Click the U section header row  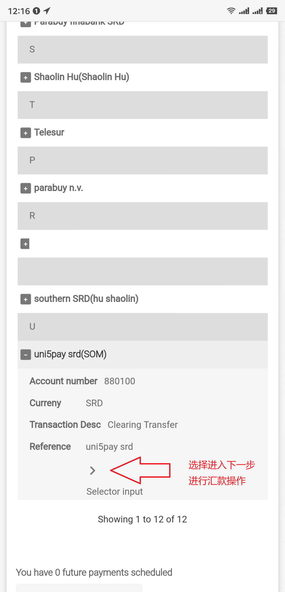click(142, 327)
